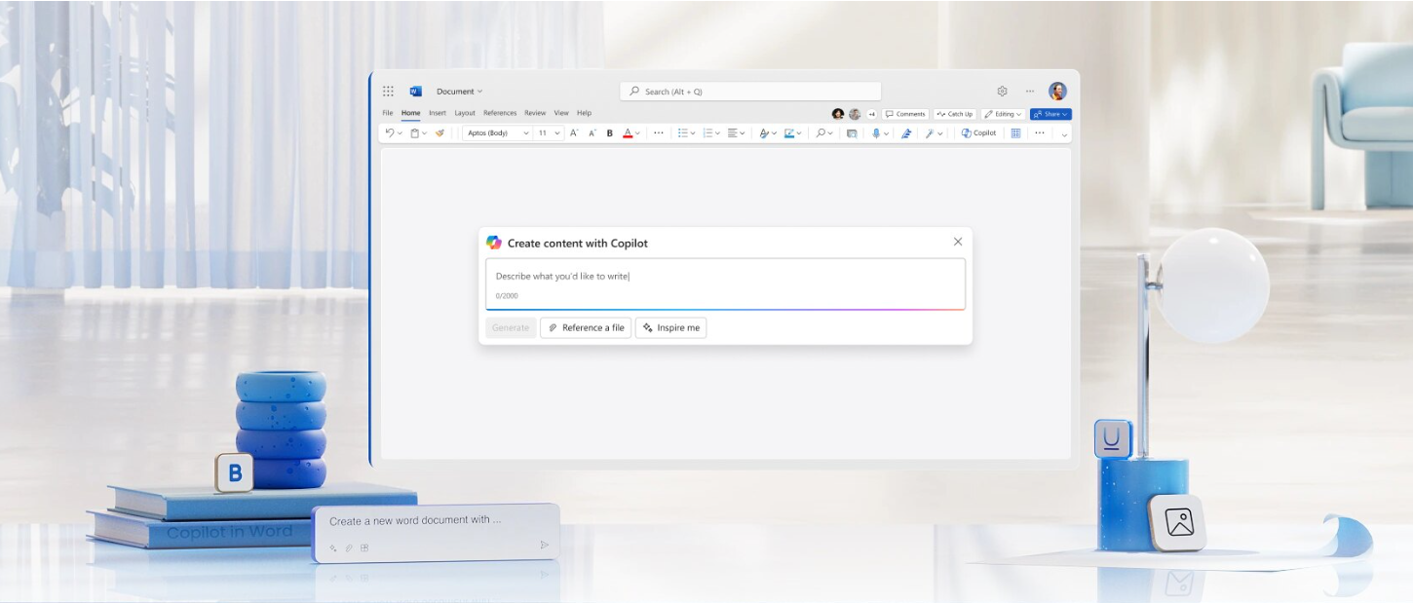Undo the last action
This screenshot has height=603, width=1413.
pos(389,133)
